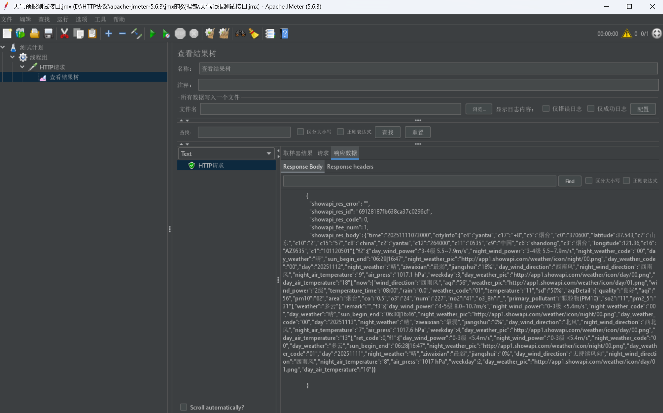Enable the 仅错误日志 checkbox

[546, 109]
